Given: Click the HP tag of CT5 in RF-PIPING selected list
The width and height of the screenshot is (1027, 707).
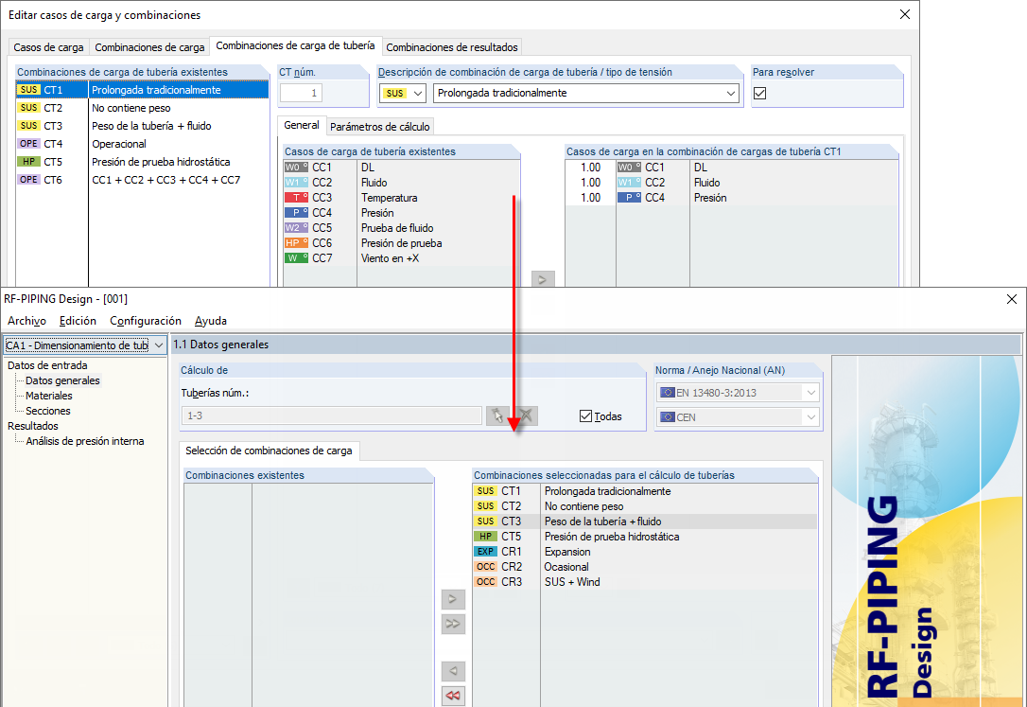Looking at the screenshot, I should click(485, 536).
